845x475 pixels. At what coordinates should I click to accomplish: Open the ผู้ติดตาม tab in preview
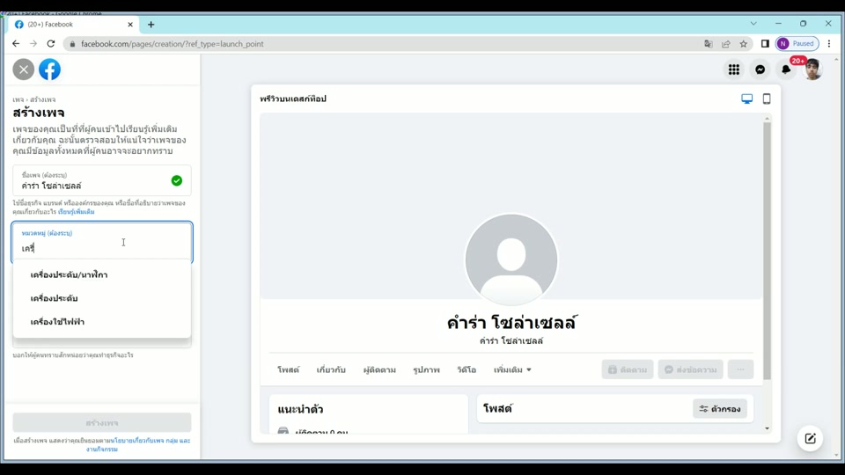379,370
